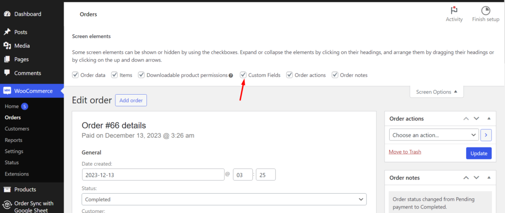The image size is (505, 213).
Task: Click the Posts pushpin icon
Action: click(x=7, y=32)
